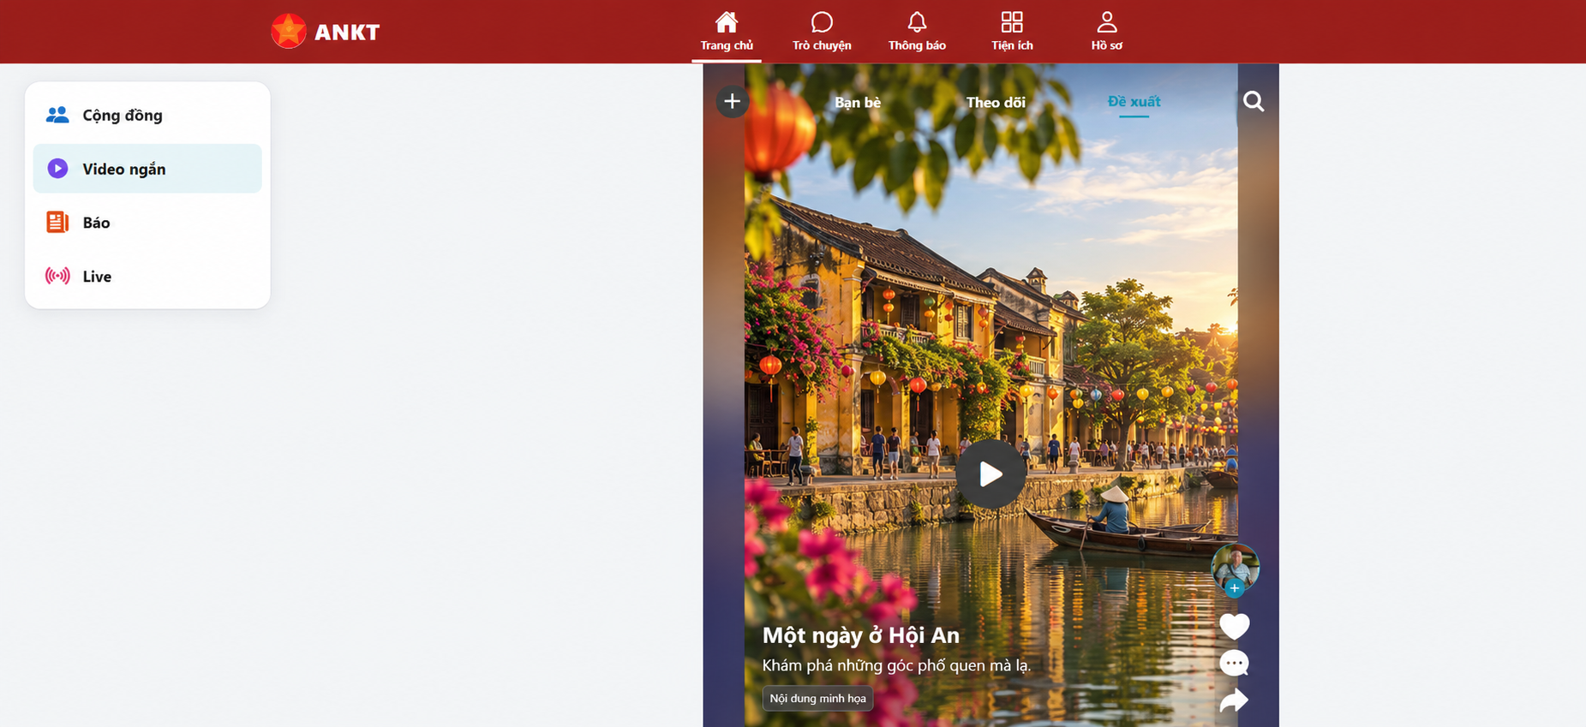The width and height of the screenshot is (1586, 727).
Task: Switch to Theo dõi feed
Action: [x=996, y=103]
